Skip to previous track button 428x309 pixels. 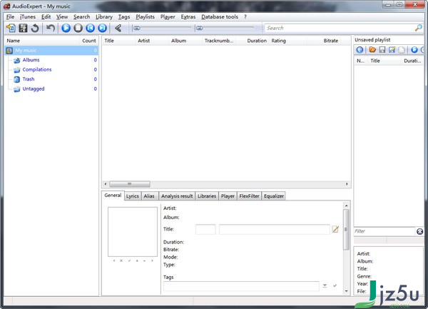point(90,28)
